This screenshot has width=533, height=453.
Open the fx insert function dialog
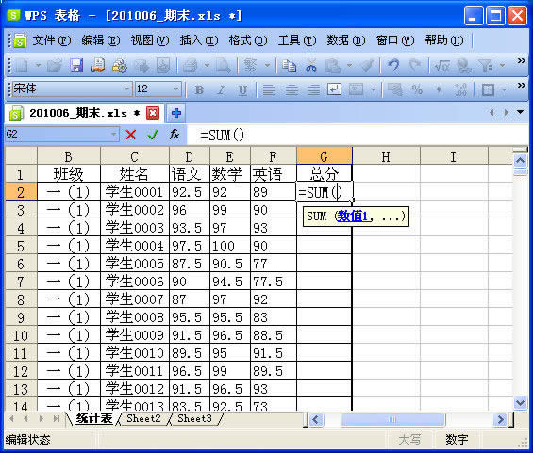[x=175, y=135]
